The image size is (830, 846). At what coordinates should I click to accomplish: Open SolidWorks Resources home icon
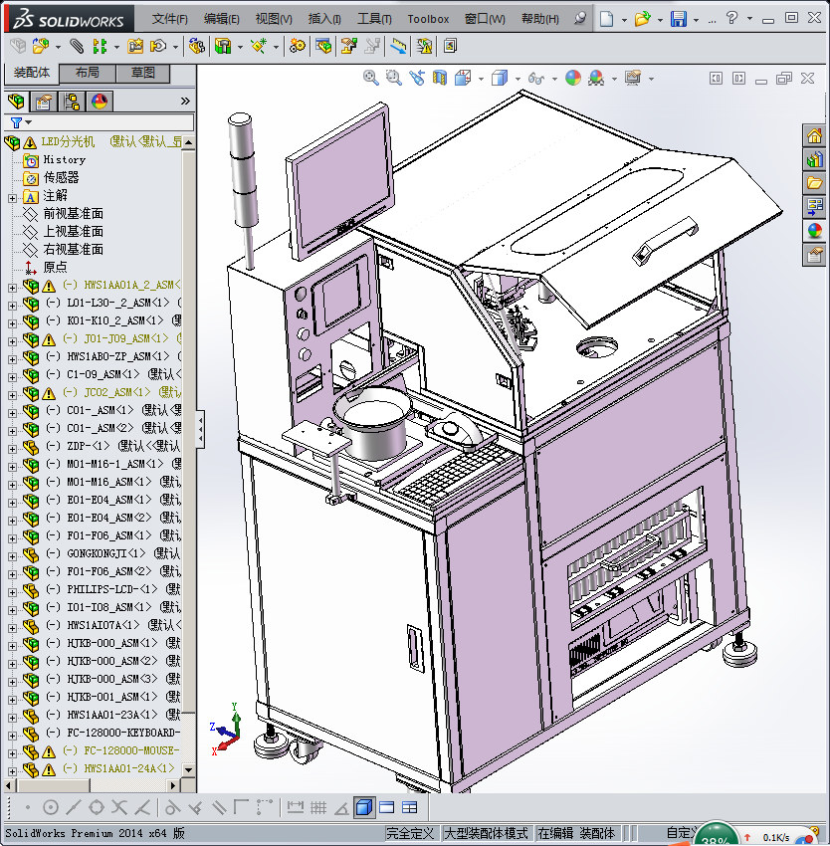[x=814, y=136]
